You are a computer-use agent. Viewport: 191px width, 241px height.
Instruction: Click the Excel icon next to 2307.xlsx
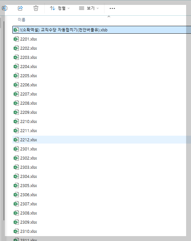point(16,204)
